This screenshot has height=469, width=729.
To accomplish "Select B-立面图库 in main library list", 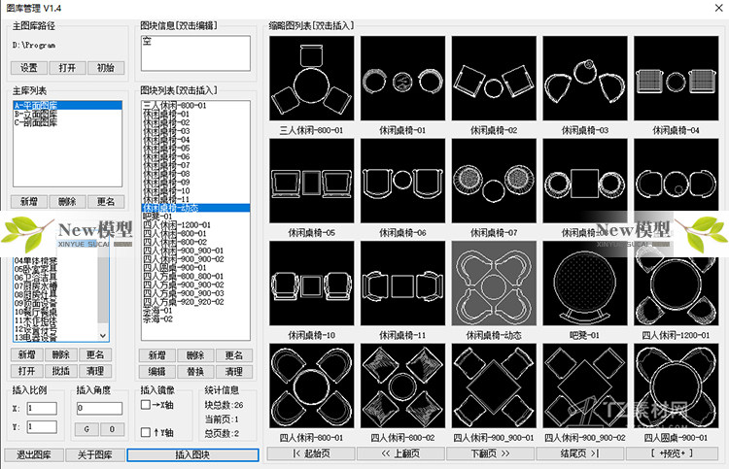I will pos(67,114).
